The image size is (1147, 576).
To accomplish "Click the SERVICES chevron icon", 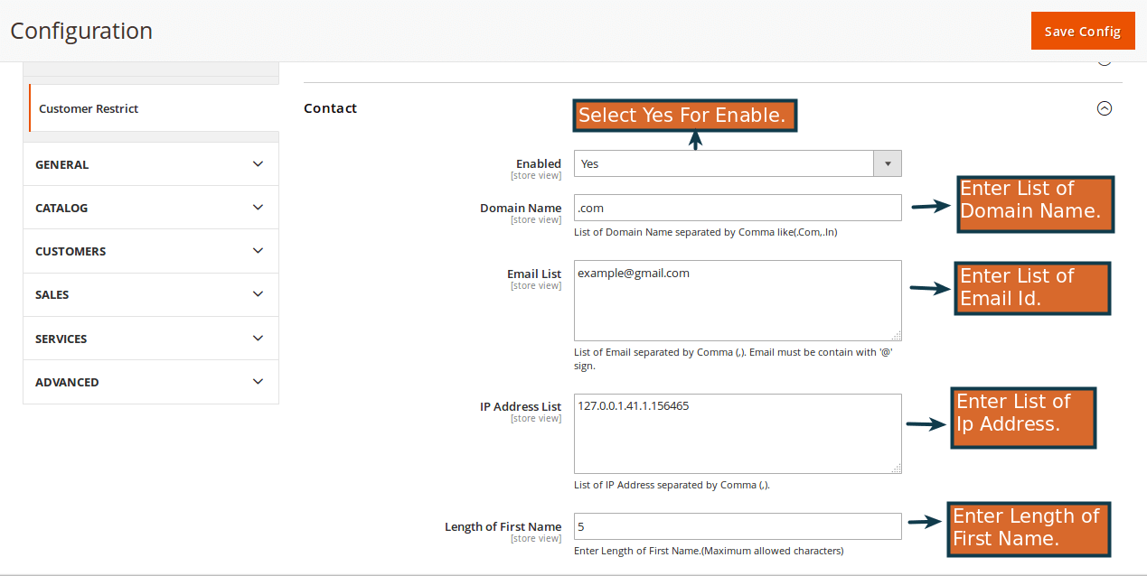I will coord(258,339).
